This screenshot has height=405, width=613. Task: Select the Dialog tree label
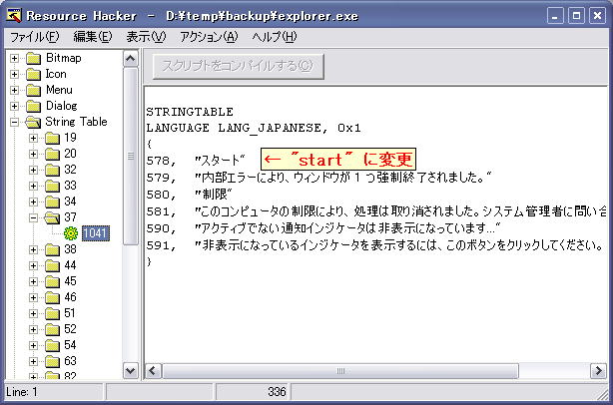coord(61,106)
